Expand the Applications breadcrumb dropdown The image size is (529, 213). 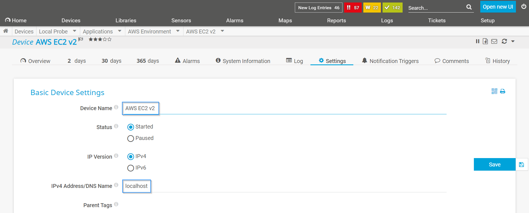point(120,31)
